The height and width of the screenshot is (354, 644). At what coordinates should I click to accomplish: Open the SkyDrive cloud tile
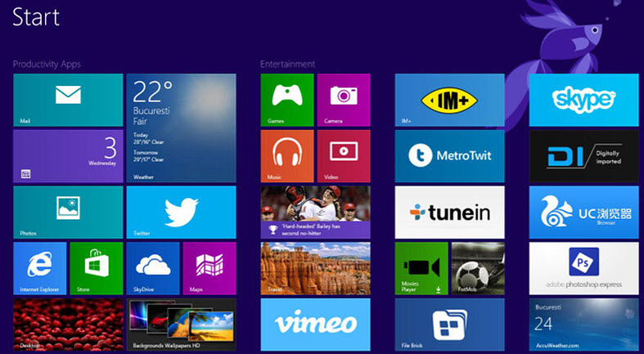(x=152, y=267)
